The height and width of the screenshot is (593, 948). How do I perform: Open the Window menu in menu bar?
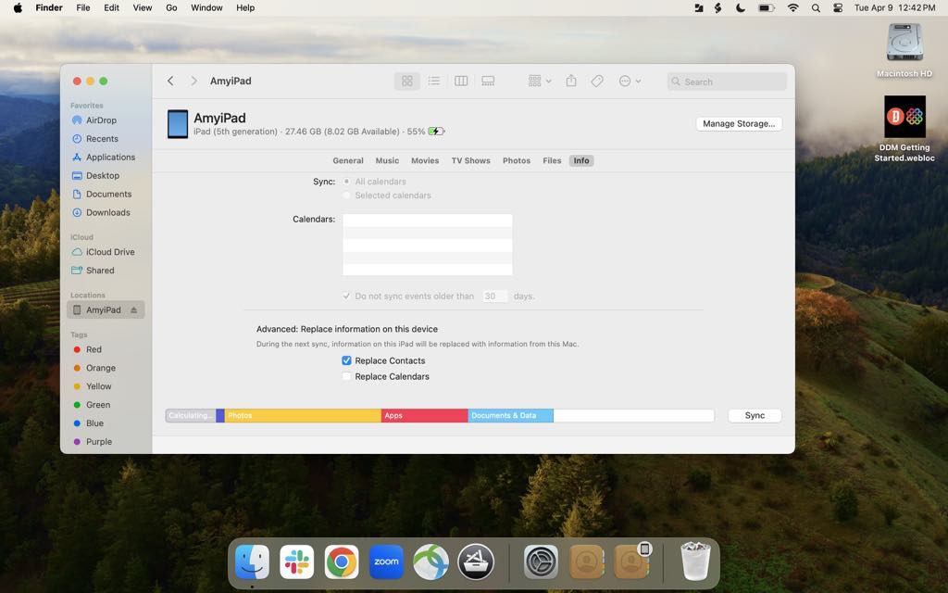[206, 7]
